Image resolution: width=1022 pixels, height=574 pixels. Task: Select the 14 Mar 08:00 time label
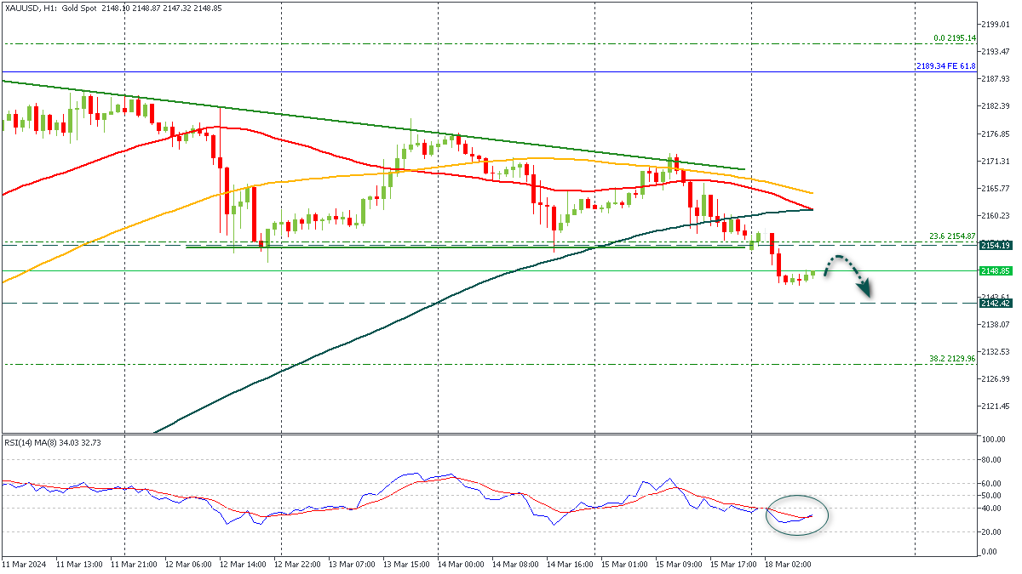point(515,564)
